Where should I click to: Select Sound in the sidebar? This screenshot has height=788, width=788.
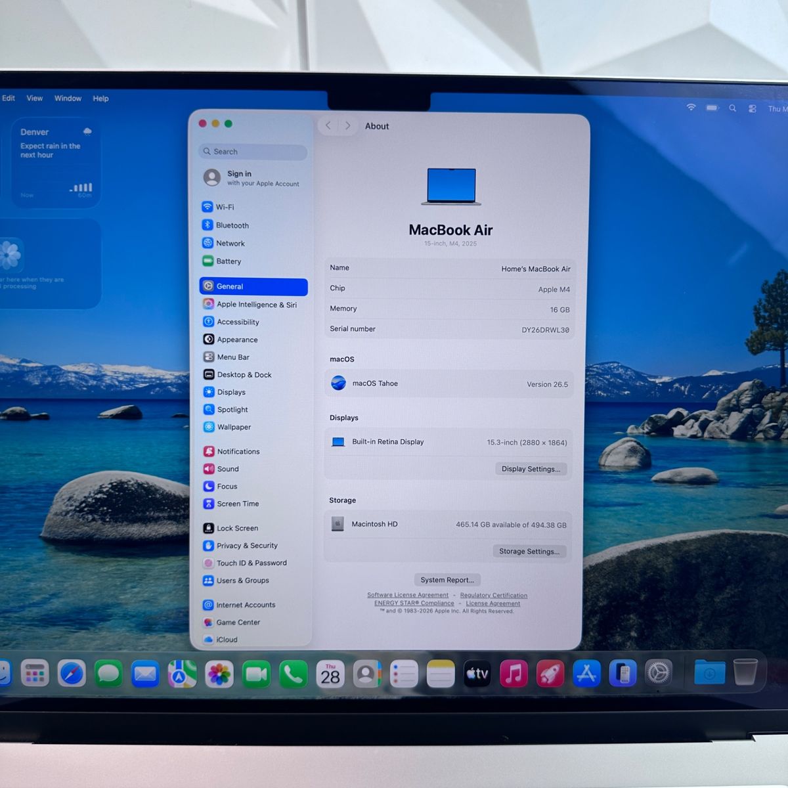(253, 469)
